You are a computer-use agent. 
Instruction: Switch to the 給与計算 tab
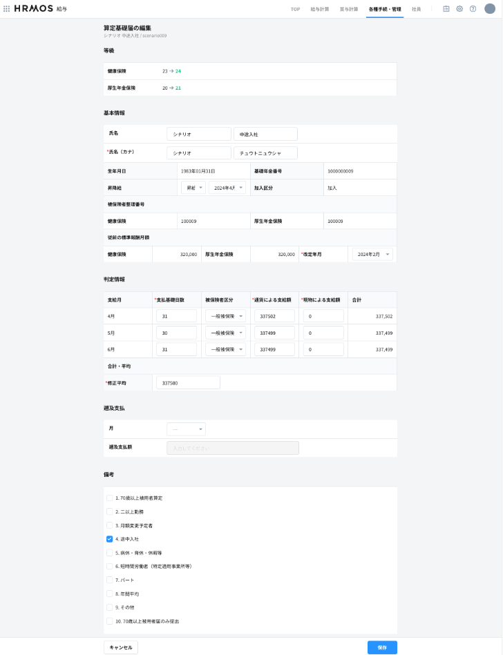320,9
